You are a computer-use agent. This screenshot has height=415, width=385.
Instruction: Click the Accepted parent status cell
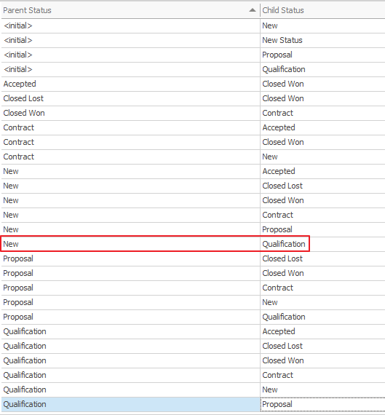tap(131, 84)
